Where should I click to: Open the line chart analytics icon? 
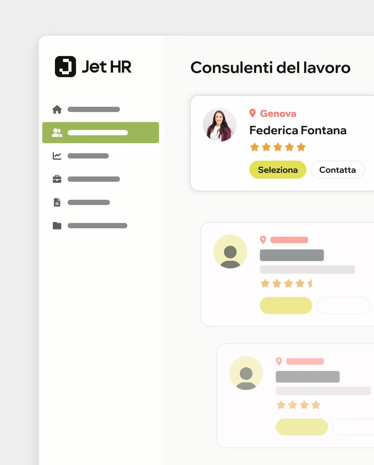tap(57, 156)
